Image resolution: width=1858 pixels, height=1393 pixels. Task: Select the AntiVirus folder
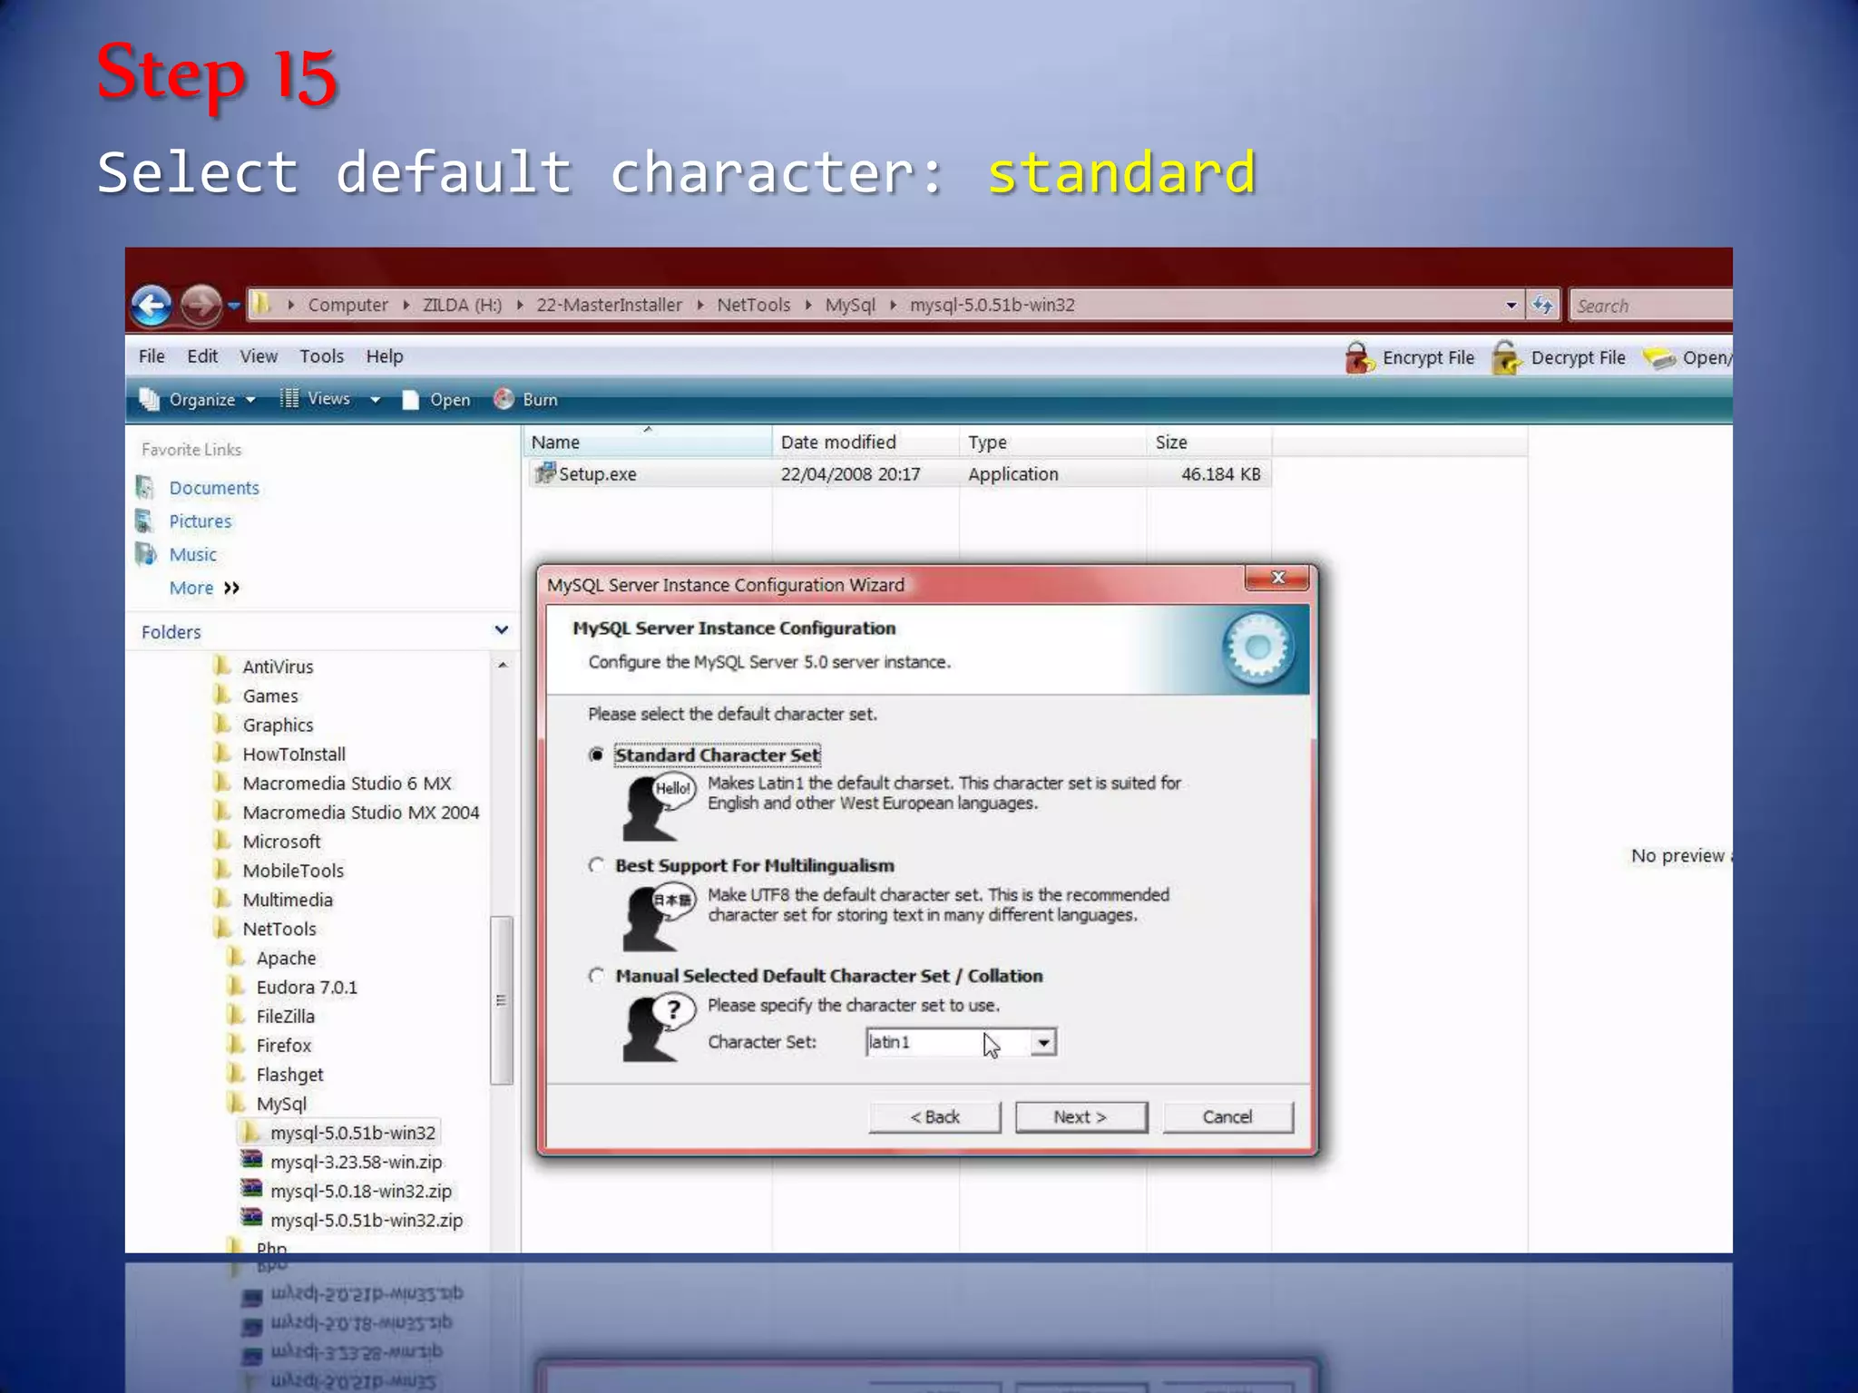point(278,667)
